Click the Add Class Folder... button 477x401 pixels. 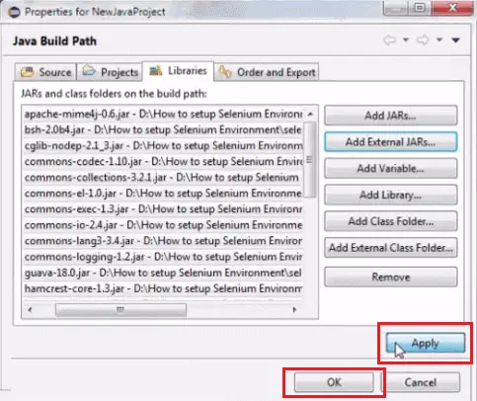click(391, 221)
